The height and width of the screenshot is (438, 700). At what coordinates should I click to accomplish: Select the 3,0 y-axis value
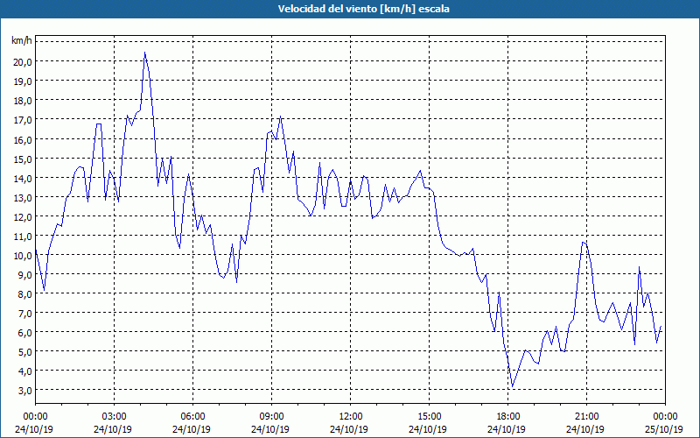[x=24, y=390]
